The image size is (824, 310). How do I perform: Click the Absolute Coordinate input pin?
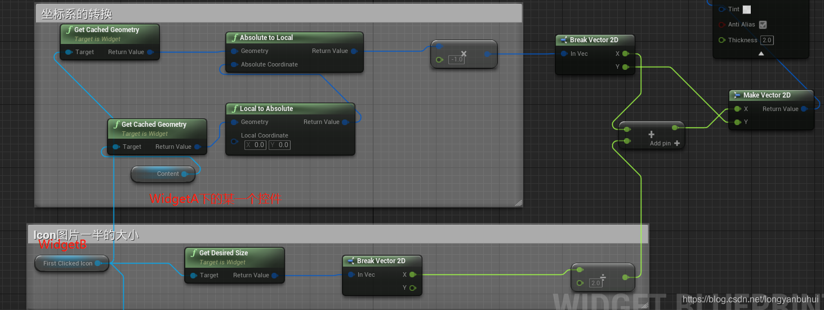pyautogui.click(x=234, y=65)
